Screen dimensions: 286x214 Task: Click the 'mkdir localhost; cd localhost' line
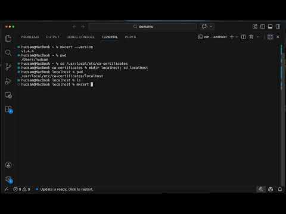pos(85,68)
